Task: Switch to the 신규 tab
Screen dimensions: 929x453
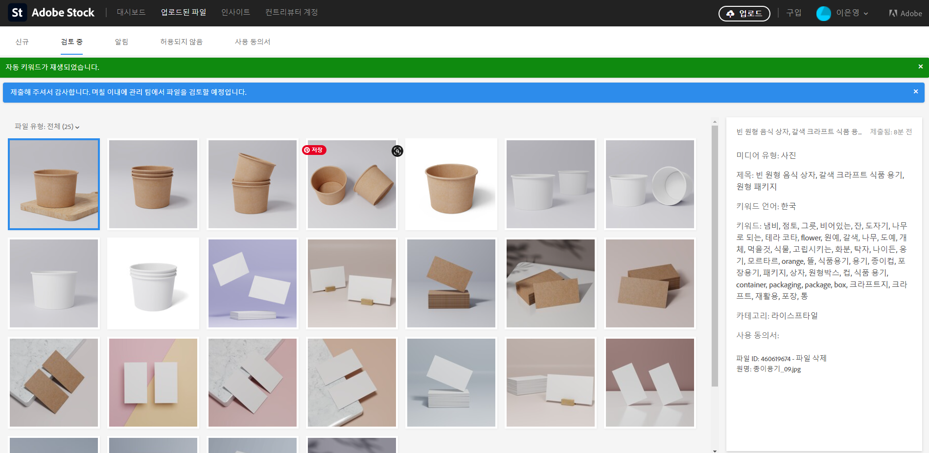Action: (x=22, y=42)
